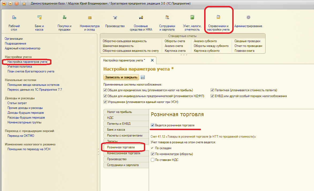This screenshot has width=314, height=191.
Task: Click the Записать и закрыть button
Action: point(121,77)
